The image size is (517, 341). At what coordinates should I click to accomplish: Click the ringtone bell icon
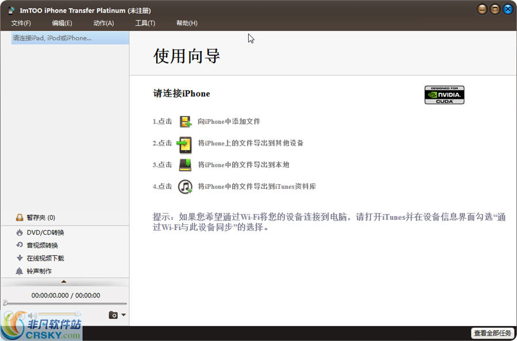click(20, 271)
